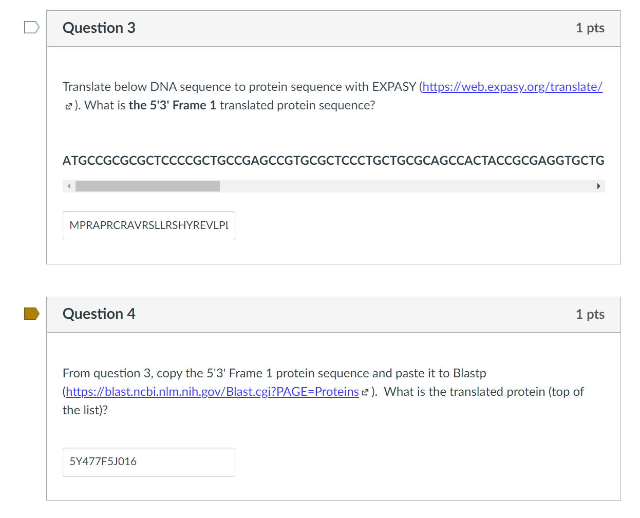This screenshot has height=518, width=640.
Task: Open the web.expasy.org/translate link
Action: pyautogui.click(x=512, y=87)
